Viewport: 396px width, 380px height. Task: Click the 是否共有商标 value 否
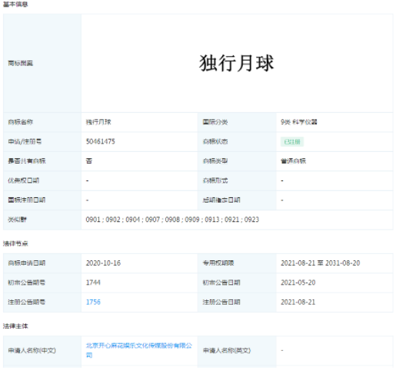pos(89,161)
